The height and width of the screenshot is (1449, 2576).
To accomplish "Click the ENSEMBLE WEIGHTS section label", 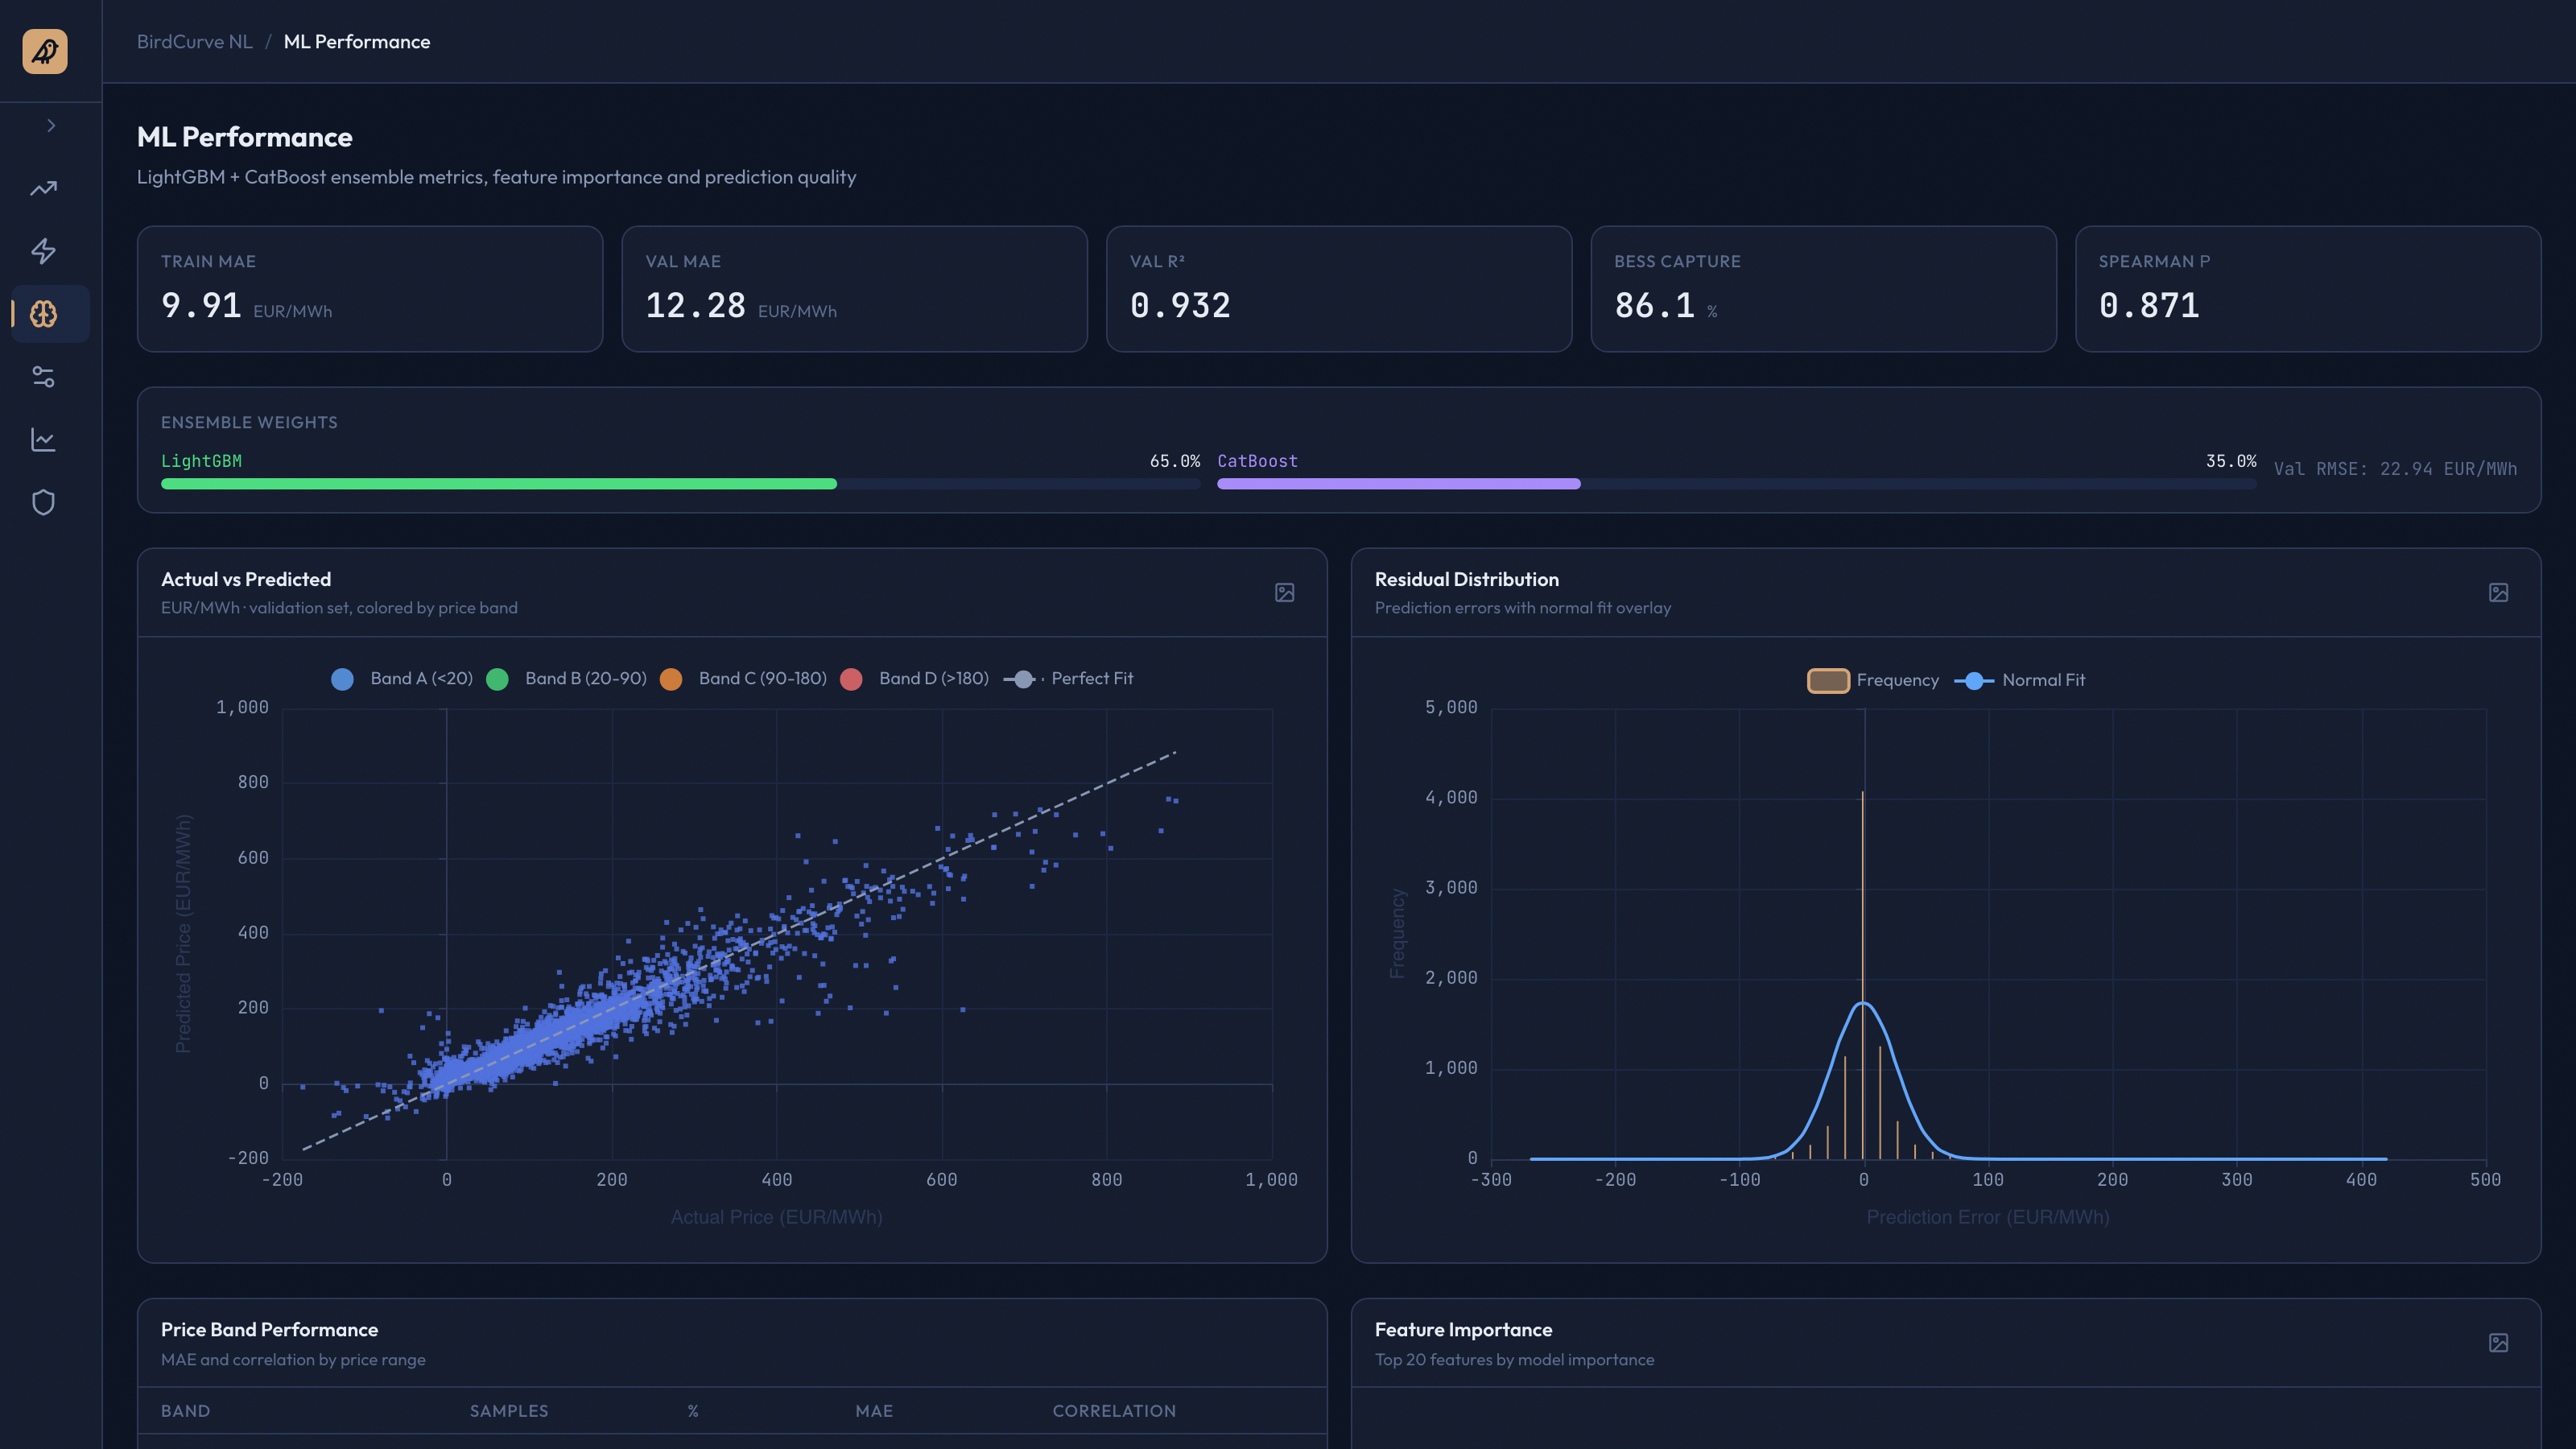I will (249, 422).
